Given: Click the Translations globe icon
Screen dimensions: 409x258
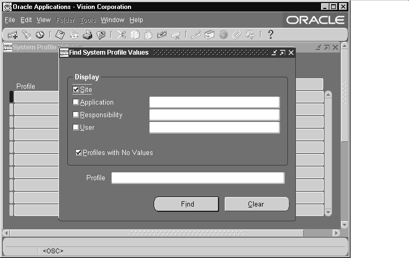Looking at the screenshot, I should click(x=223, y=35).
